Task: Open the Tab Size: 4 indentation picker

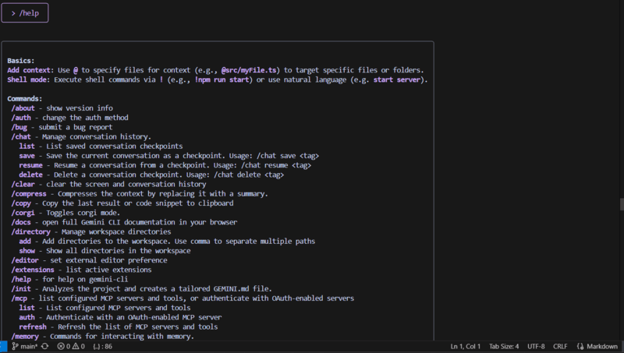Action: coord(503,346)
